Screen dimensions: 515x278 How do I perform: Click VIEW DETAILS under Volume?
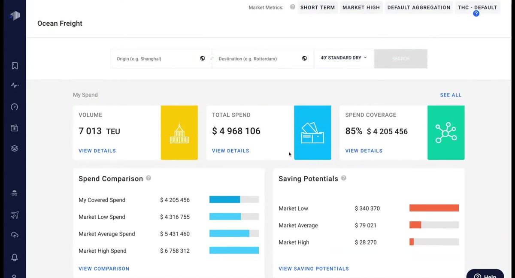(97, 151)
